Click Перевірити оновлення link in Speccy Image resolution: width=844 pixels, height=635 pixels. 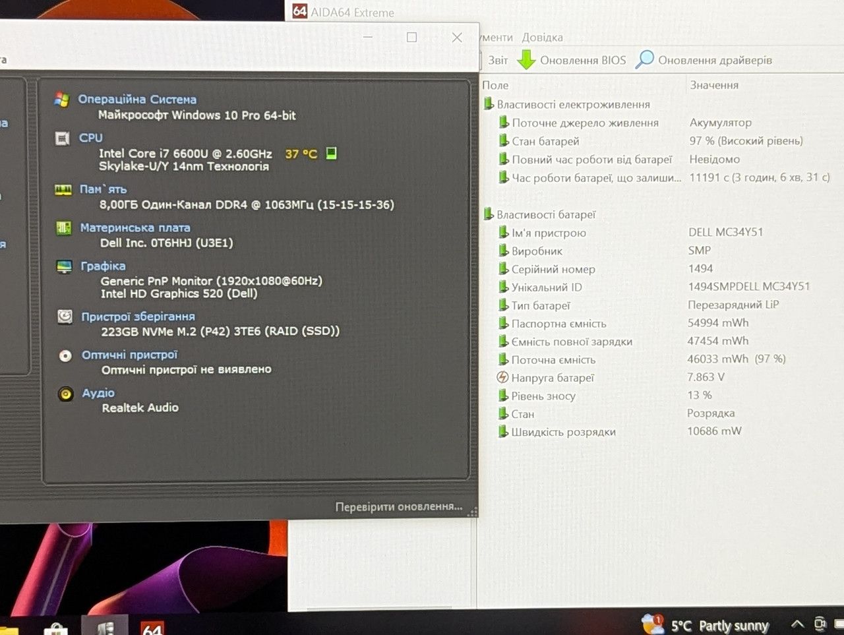(399, 506)
